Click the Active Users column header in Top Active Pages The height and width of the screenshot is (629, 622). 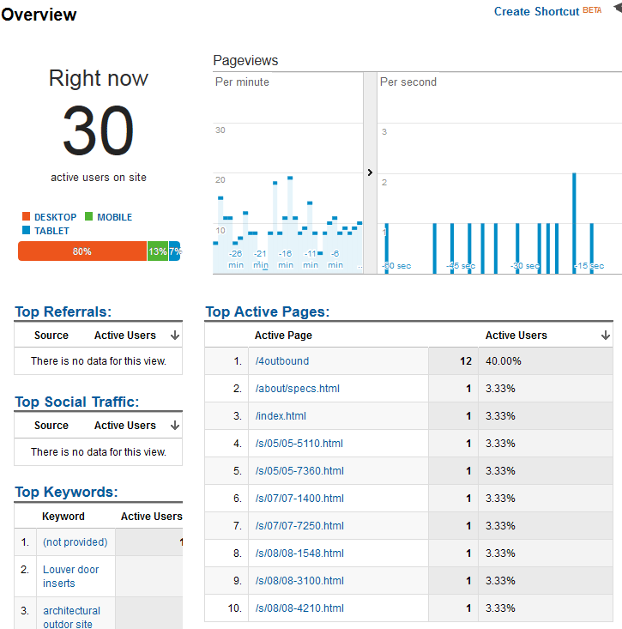(x=516, y=336)
